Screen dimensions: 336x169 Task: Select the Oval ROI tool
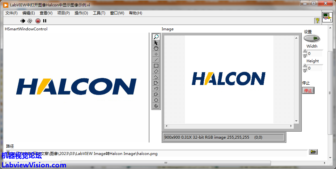(156, 100)
